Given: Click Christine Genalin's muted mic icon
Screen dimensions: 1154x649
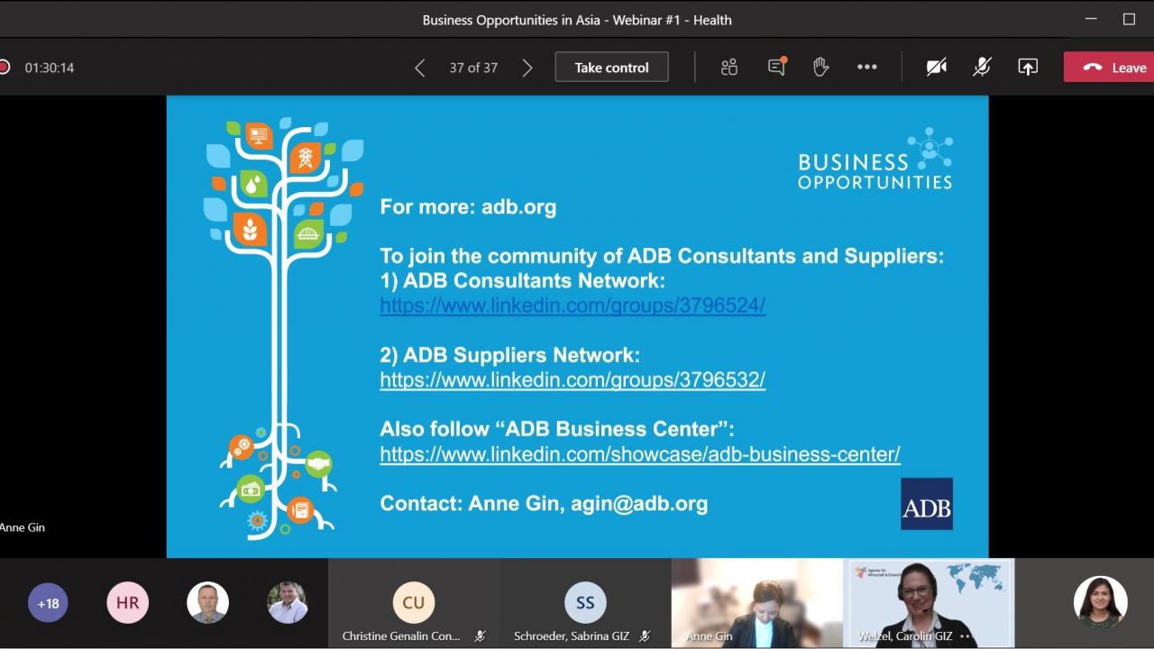Looking at the screenshot, I should pos(480,636).
